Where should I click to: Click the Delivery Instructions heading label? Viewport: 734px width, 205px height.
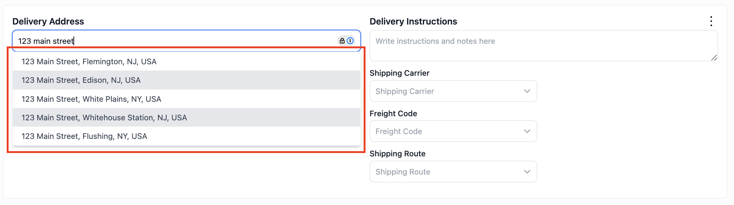pos(413,22)
